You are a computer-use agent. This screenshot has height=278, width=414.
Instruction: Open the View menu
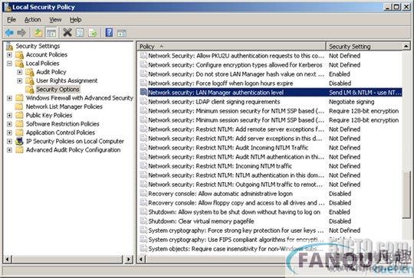[55, 20]
